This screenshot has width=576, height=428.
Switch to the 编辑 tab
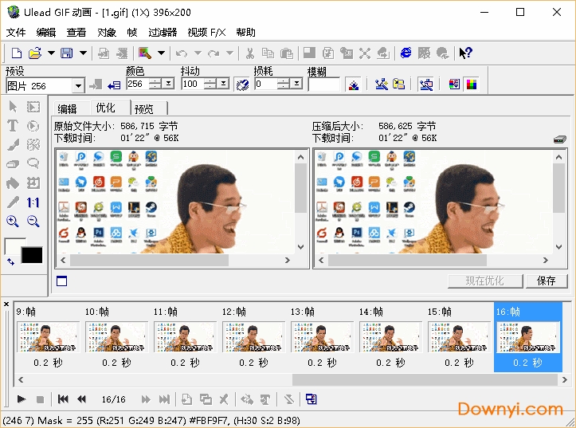[68, 108]
